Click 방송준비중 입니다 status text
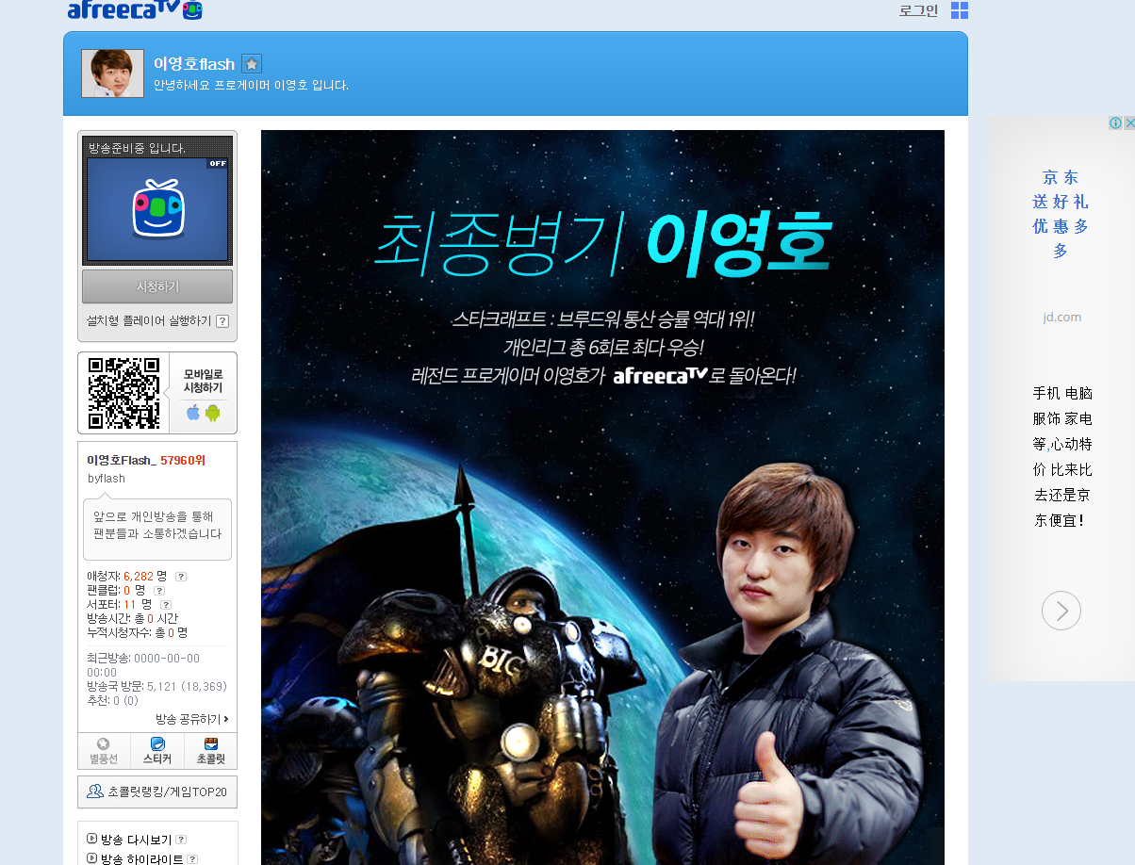 137,148
